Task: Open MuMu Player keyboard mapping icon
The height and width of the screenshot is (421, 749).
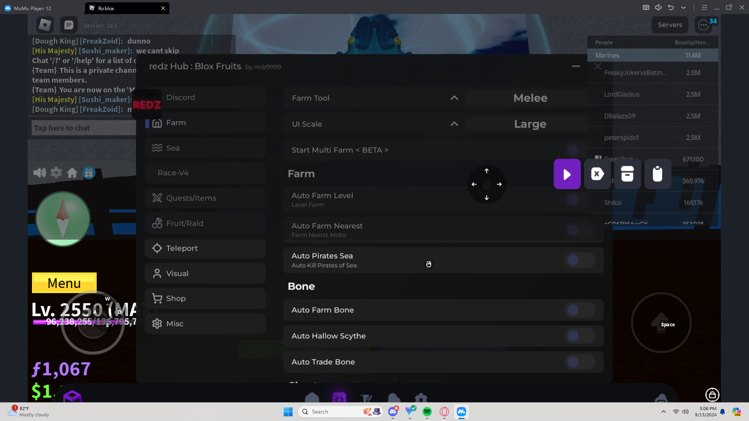Action: 646,7
